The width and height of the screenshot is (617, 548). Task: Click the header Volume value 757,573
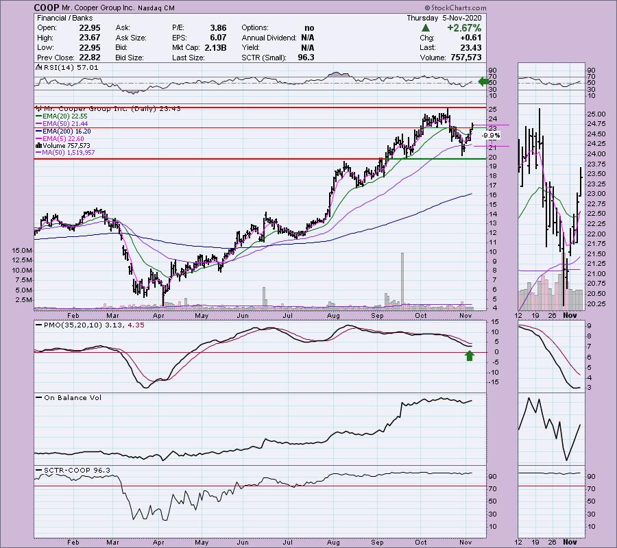(466, 58)
